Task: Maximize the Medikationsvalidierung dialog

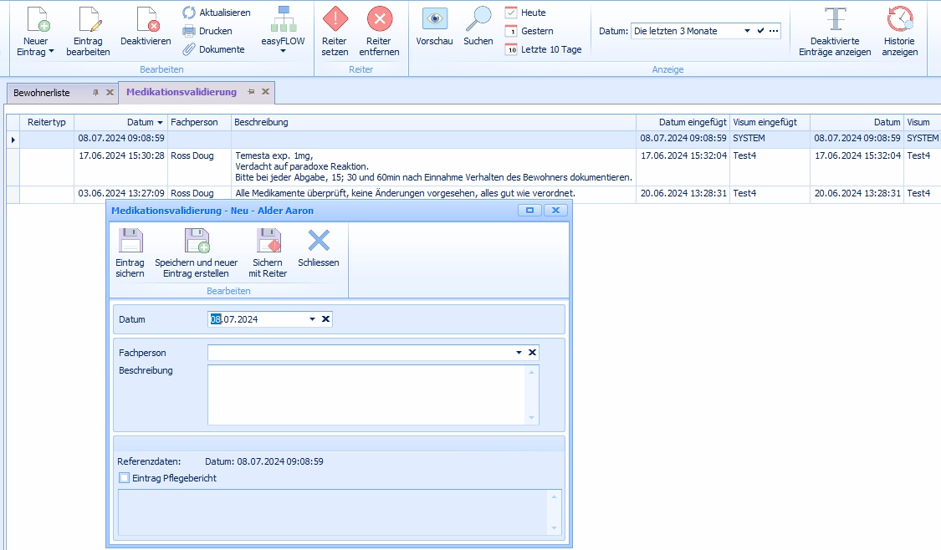Action: [530, 211]
